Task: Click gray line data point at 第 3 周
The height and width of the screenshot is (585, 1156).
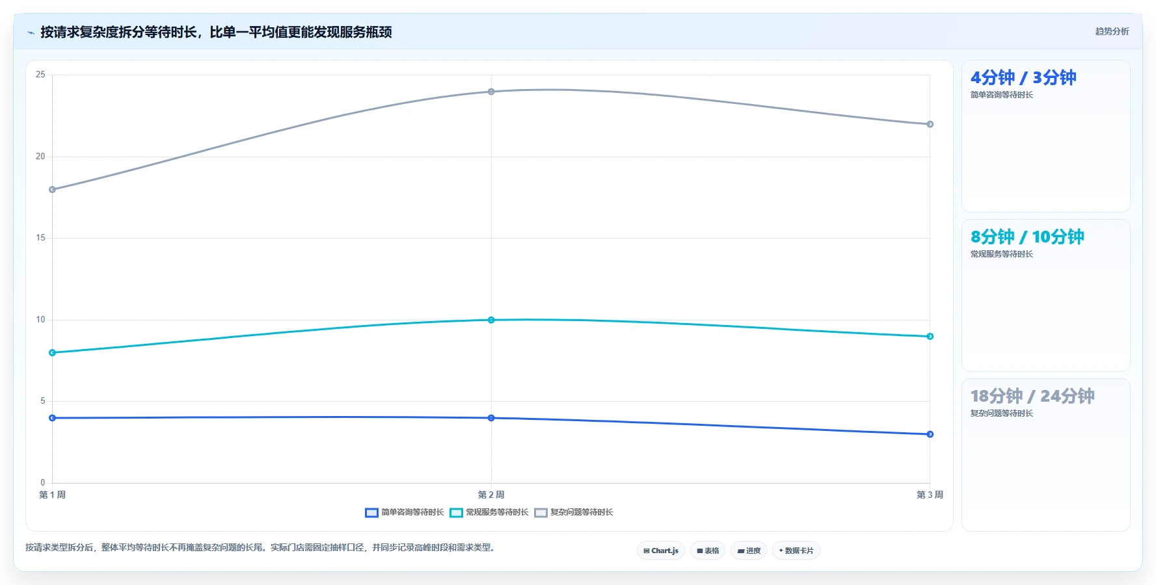Action: 930,124
